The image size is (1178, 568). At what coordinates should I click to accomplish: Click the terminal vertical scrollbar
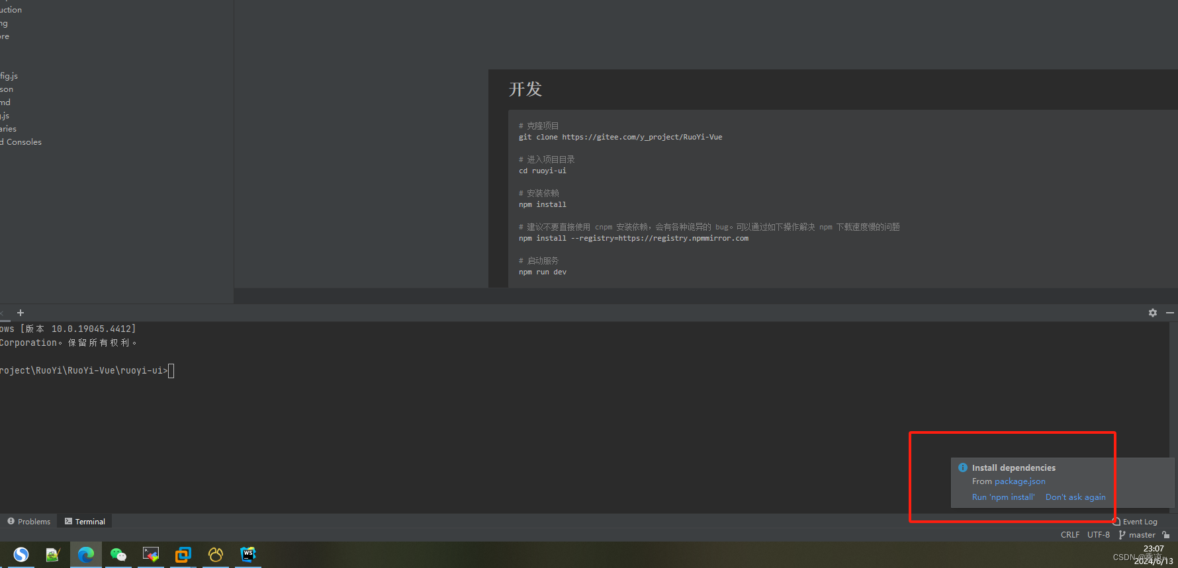[1173, 417]
